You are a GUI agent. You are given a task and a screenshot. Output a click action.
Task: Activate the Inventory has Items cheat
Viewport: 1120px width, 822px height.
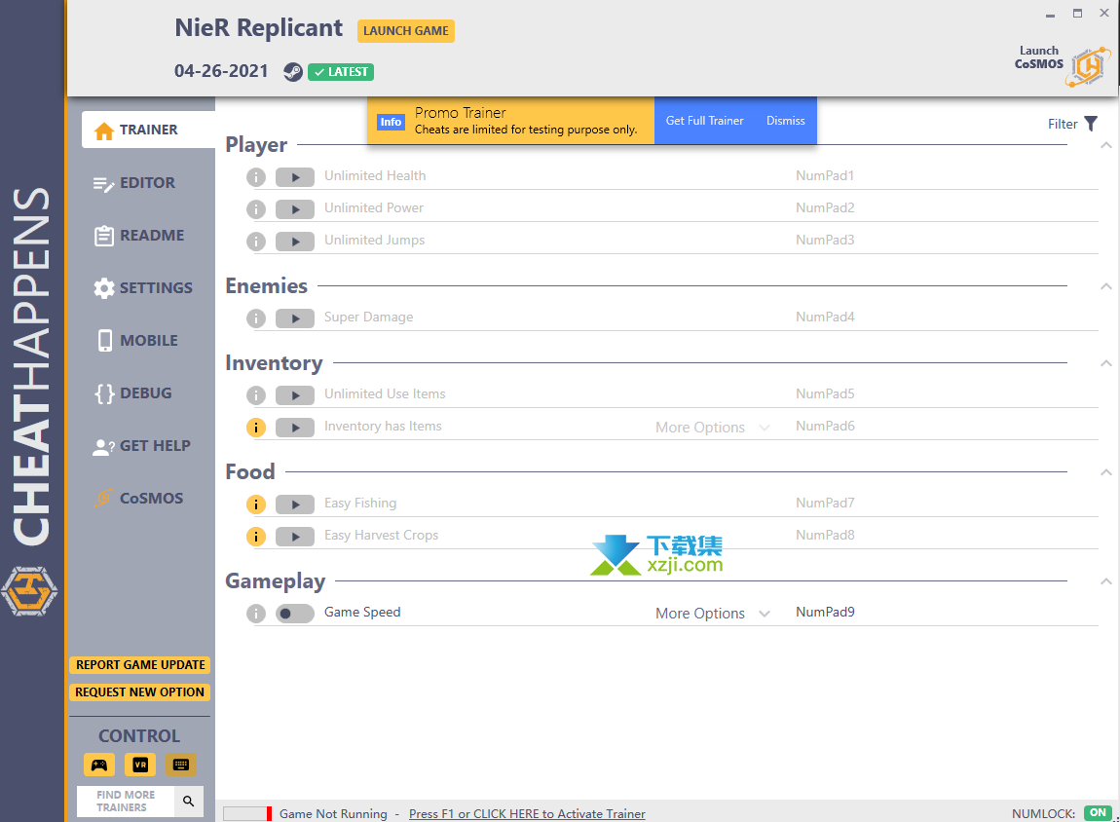(295, 427)
